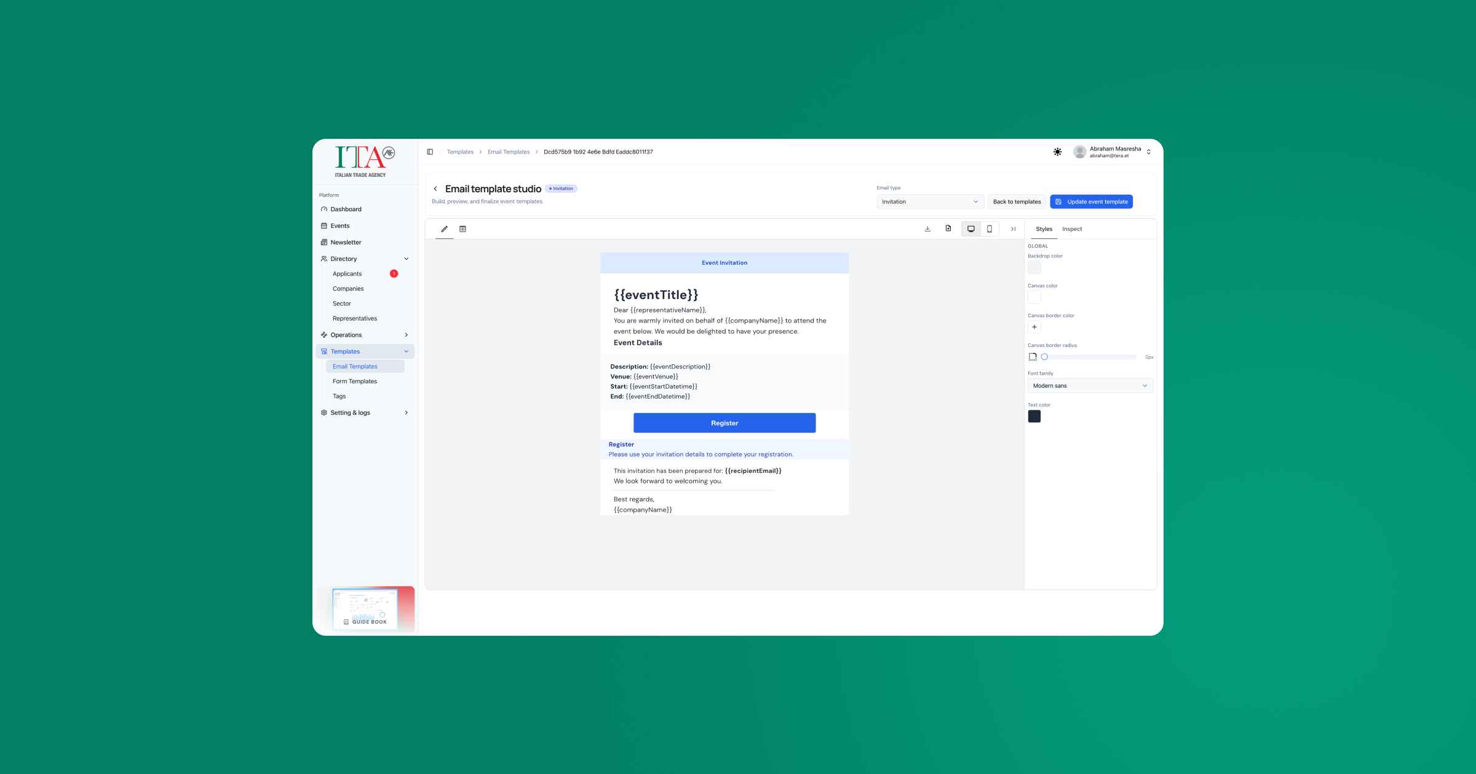Open Tags in sidebar
1476x774 pixels.
pyautogui.click(x=365, y=396)
